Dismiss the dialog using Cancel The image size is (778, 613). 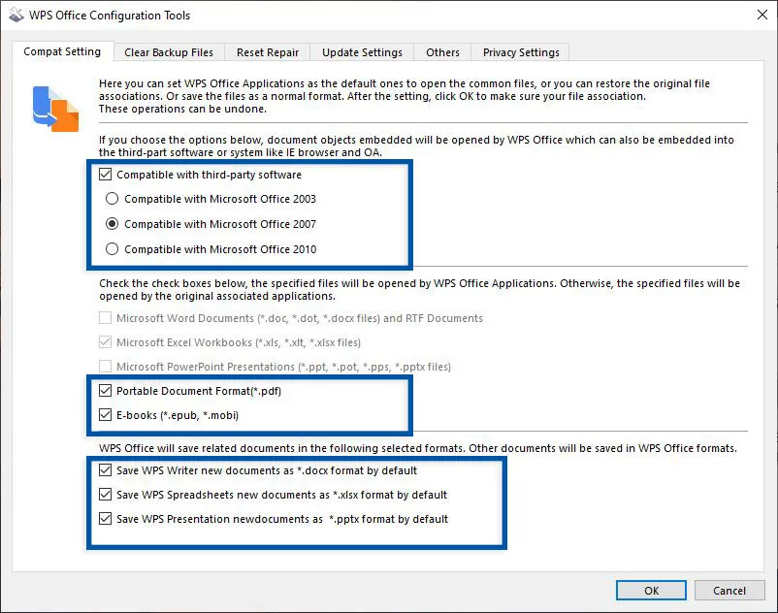tap(729, 590)
